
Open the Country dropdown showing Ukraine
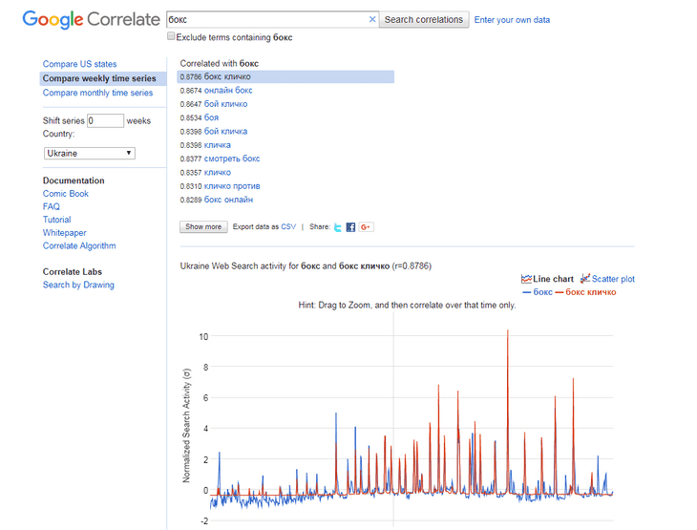pyautogui.click(x=90, y=154)
